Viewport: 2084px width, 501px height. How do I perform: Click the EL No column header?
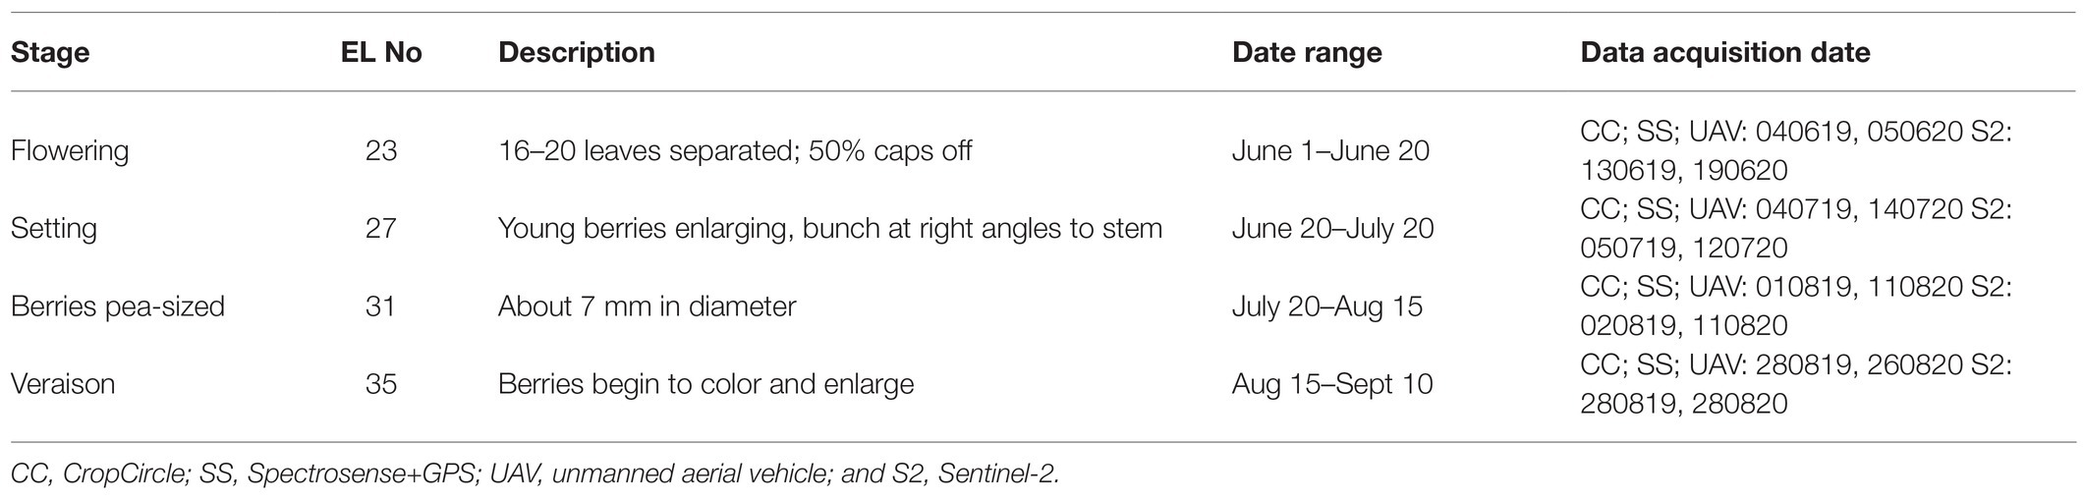pos(381,52)
